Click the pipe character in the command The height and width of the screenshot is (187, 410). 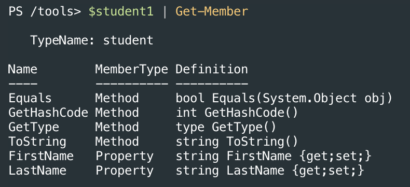165,12
